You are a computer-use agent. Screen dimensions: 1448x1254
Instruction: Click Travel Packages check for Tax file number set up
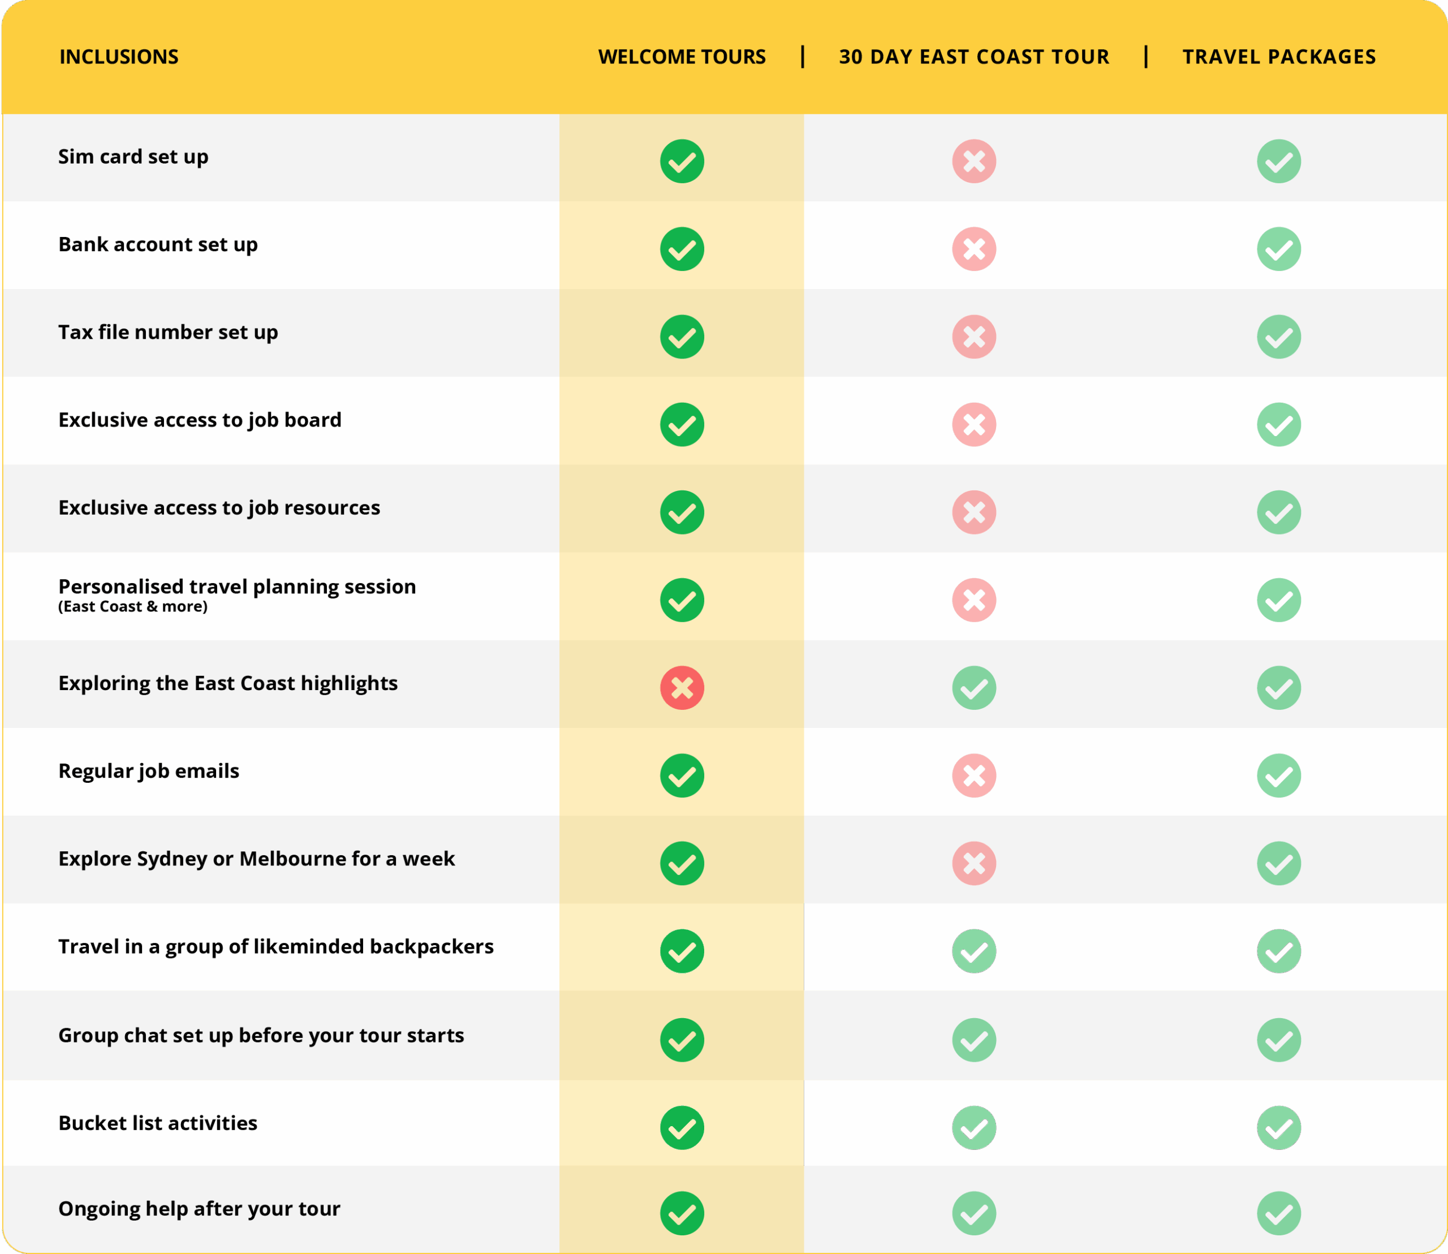pos(1279,337)
